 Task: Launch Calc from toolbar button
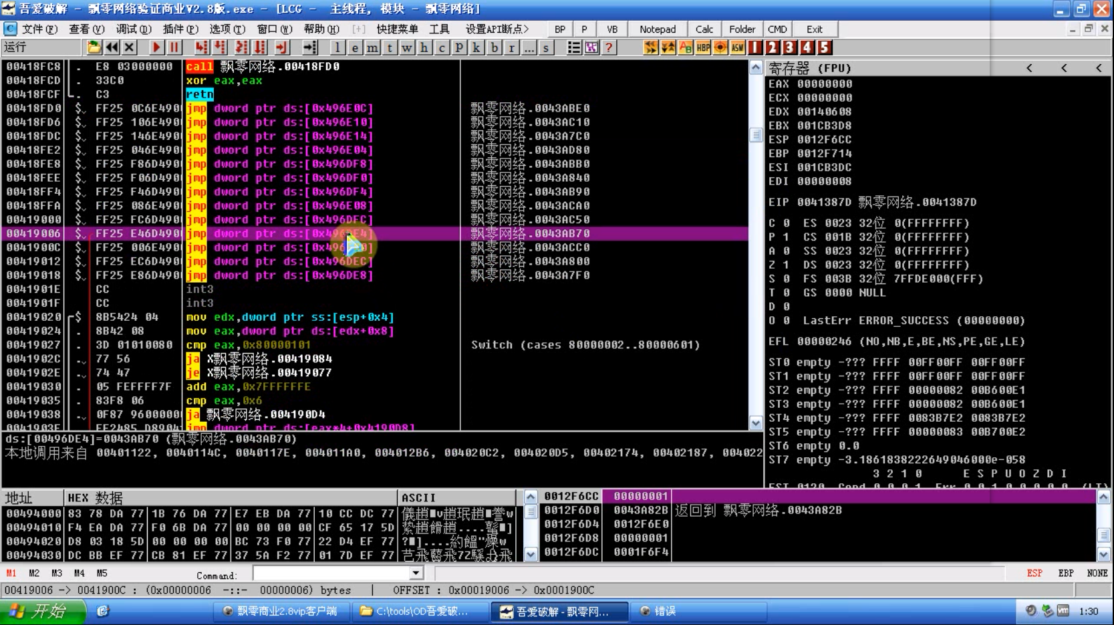(704, 29)
